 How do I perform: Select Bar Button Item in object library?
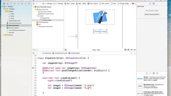point(152,86)
